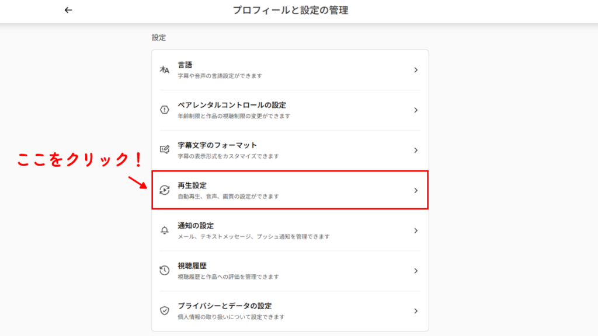Click the subtitle format pencil icon
The image size is (598, 336).
point(164,149)
